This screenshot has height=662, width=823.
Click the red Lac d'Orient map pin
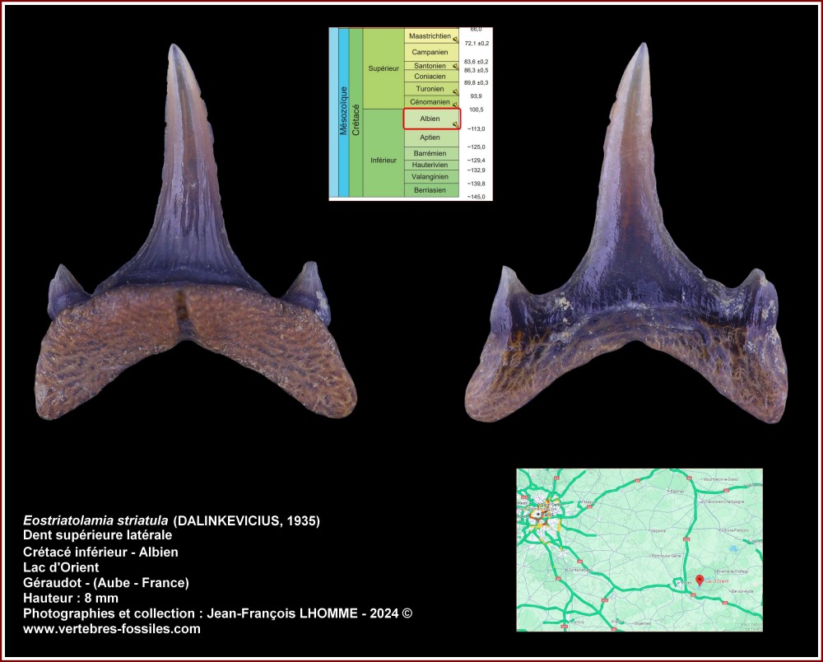[x=700, y=579]
